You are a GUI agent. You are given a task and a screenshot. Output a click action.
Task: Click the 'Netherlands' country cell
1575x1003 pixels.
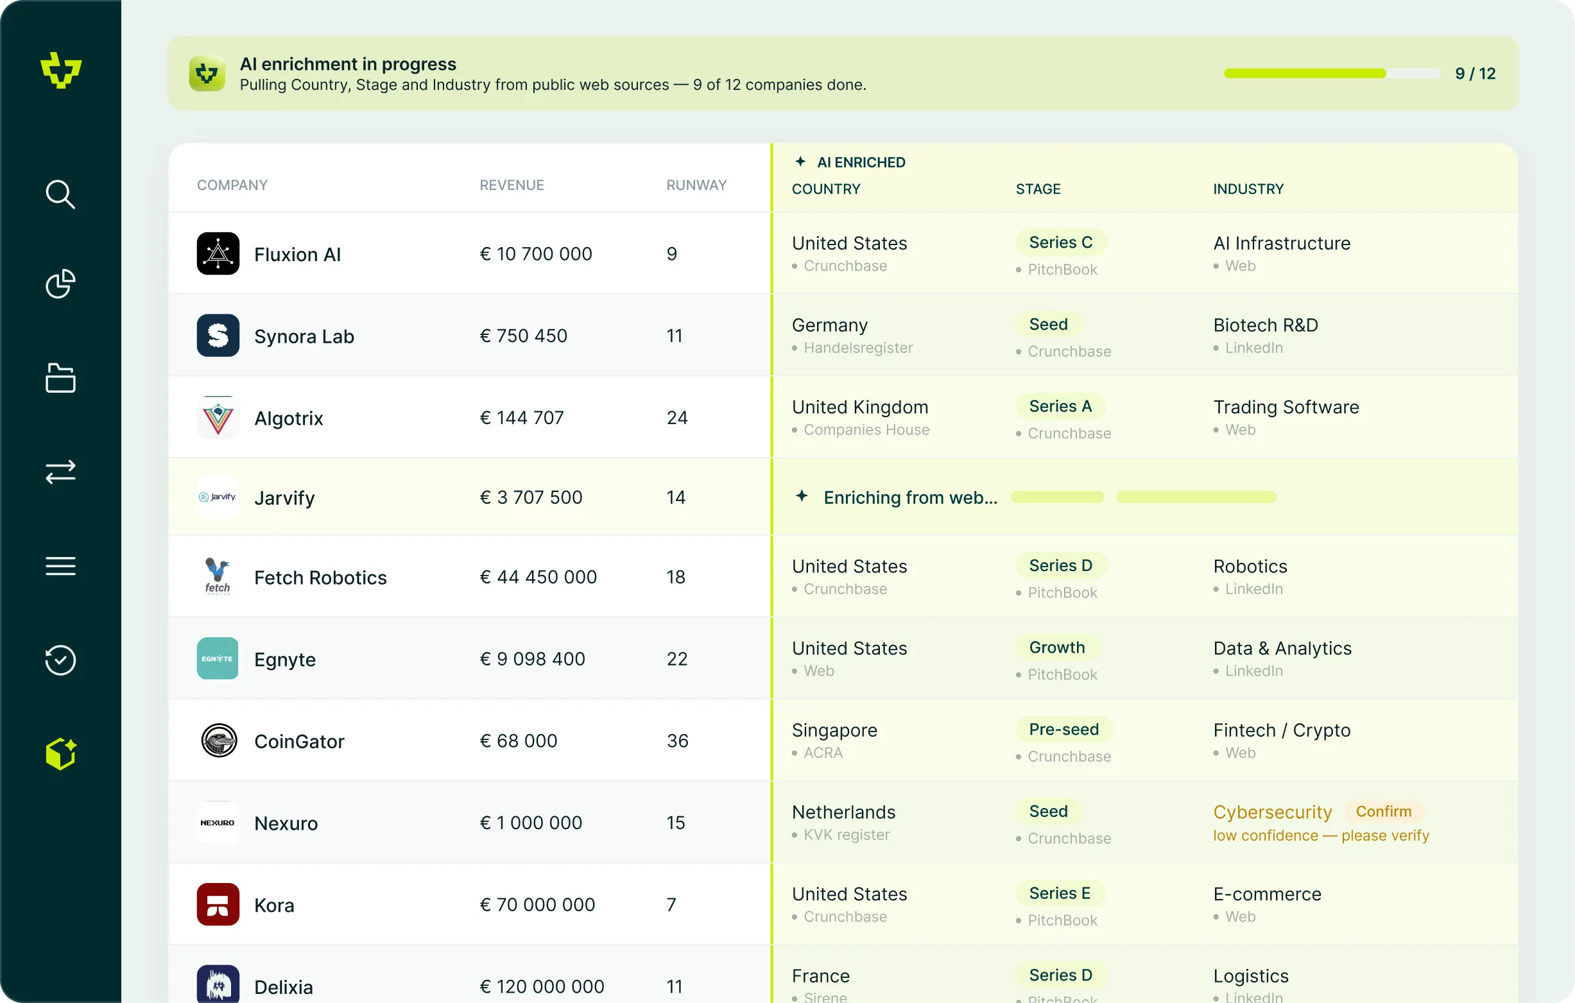(844, 812)
